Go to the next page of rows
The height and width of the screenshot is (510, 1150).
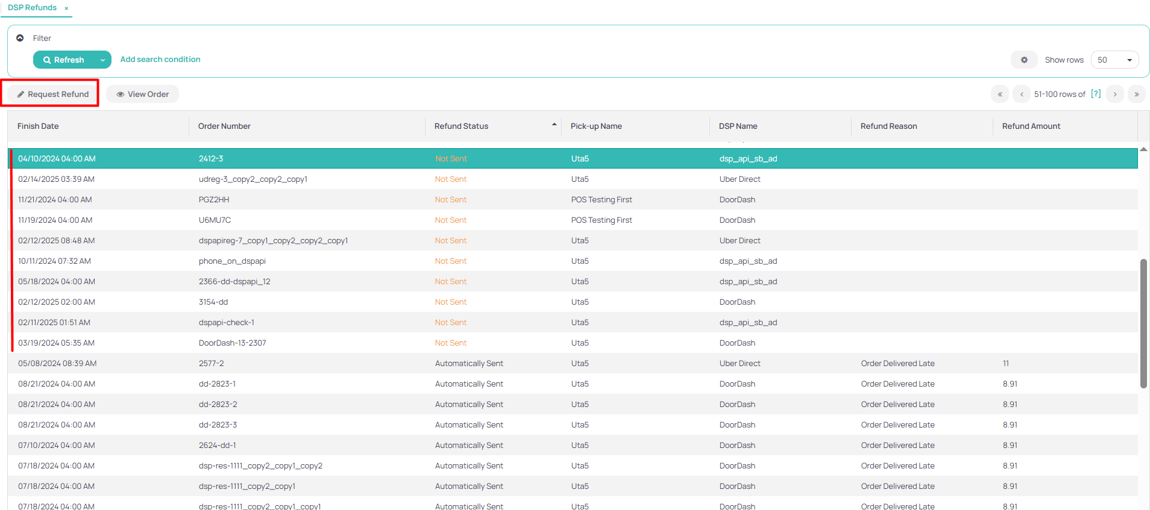pyautogui.click(x=1115, y=95)
